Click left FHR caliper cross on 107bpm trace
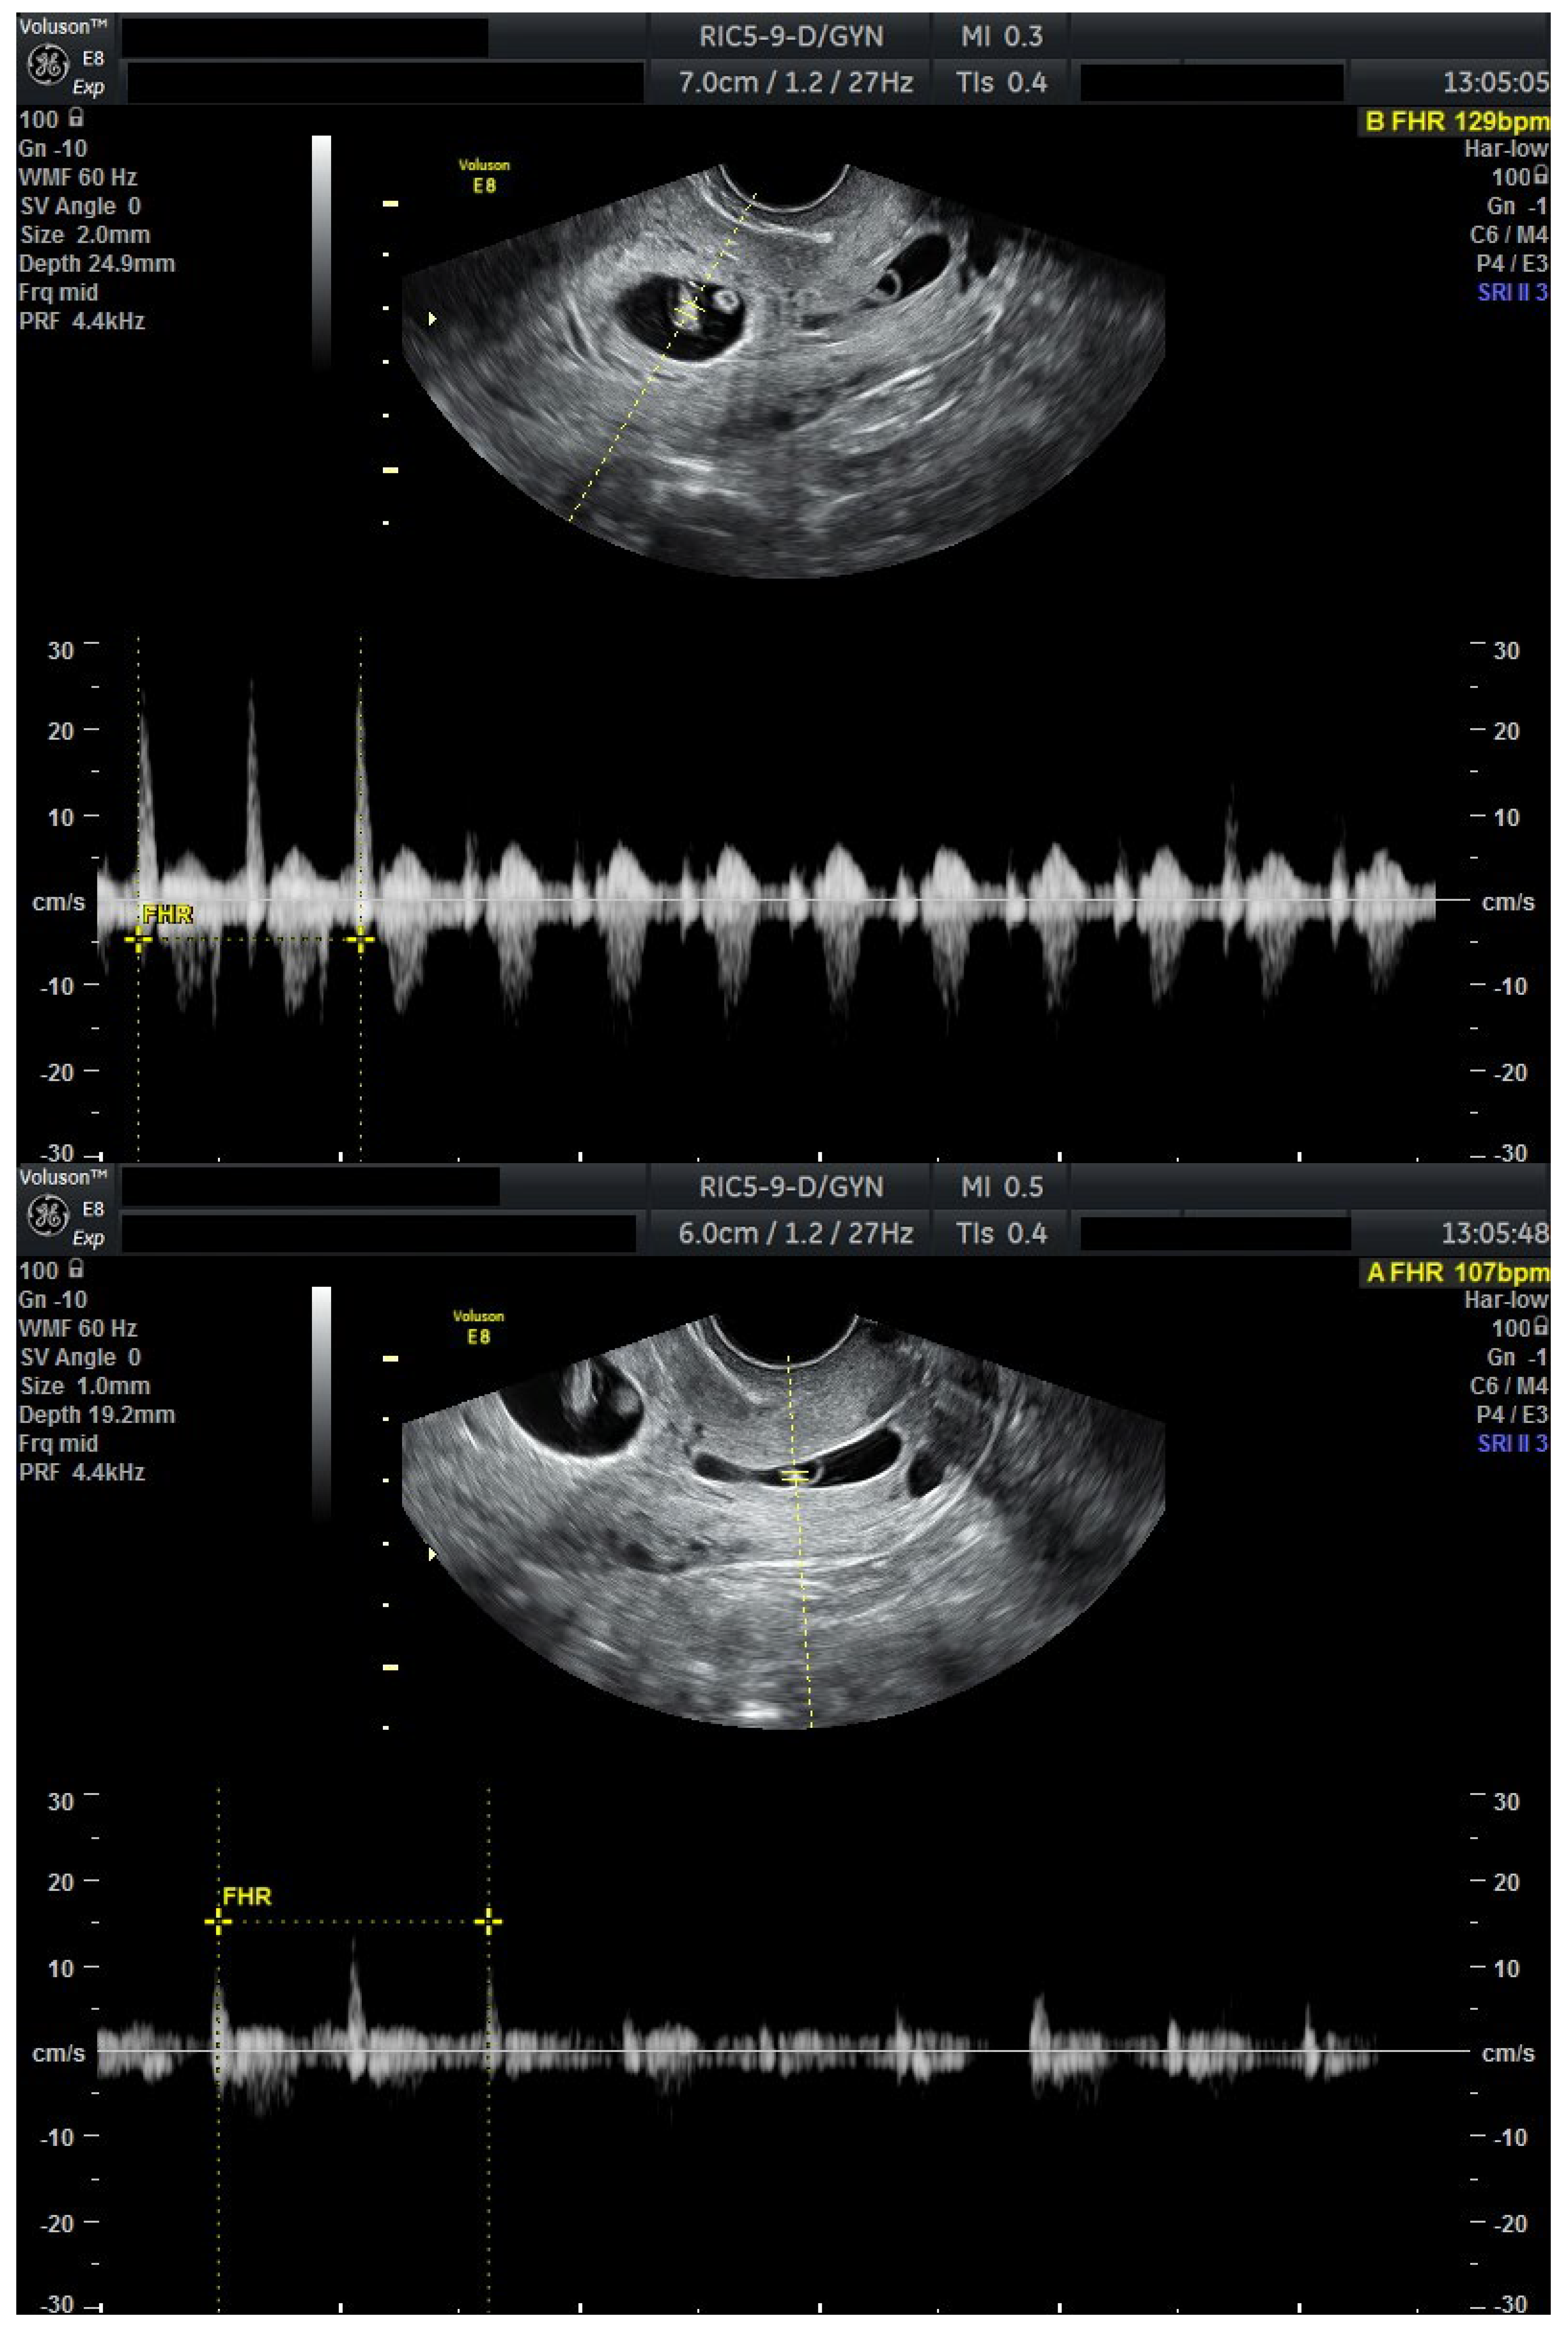The width and height of the screenshot is (1568, 2332). pos(218,1921)
